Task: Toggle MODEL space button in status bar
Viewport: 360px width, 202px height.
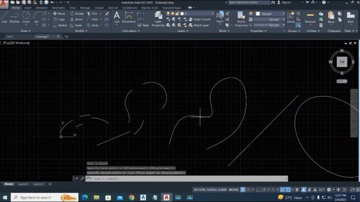Action: coord(234,190)
